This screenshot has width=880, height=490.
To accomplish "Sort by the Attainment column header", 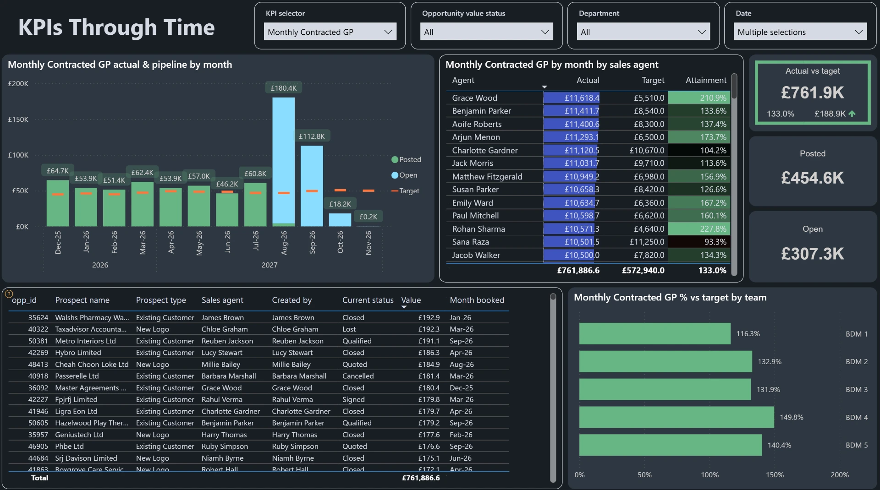I will (x=706, y=80).
